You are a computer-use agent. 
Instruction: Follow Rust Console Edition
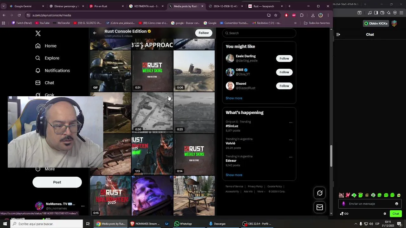click(204, 33)
